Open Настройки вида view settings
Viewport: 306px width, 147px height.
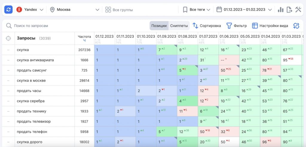coord(270,26)
